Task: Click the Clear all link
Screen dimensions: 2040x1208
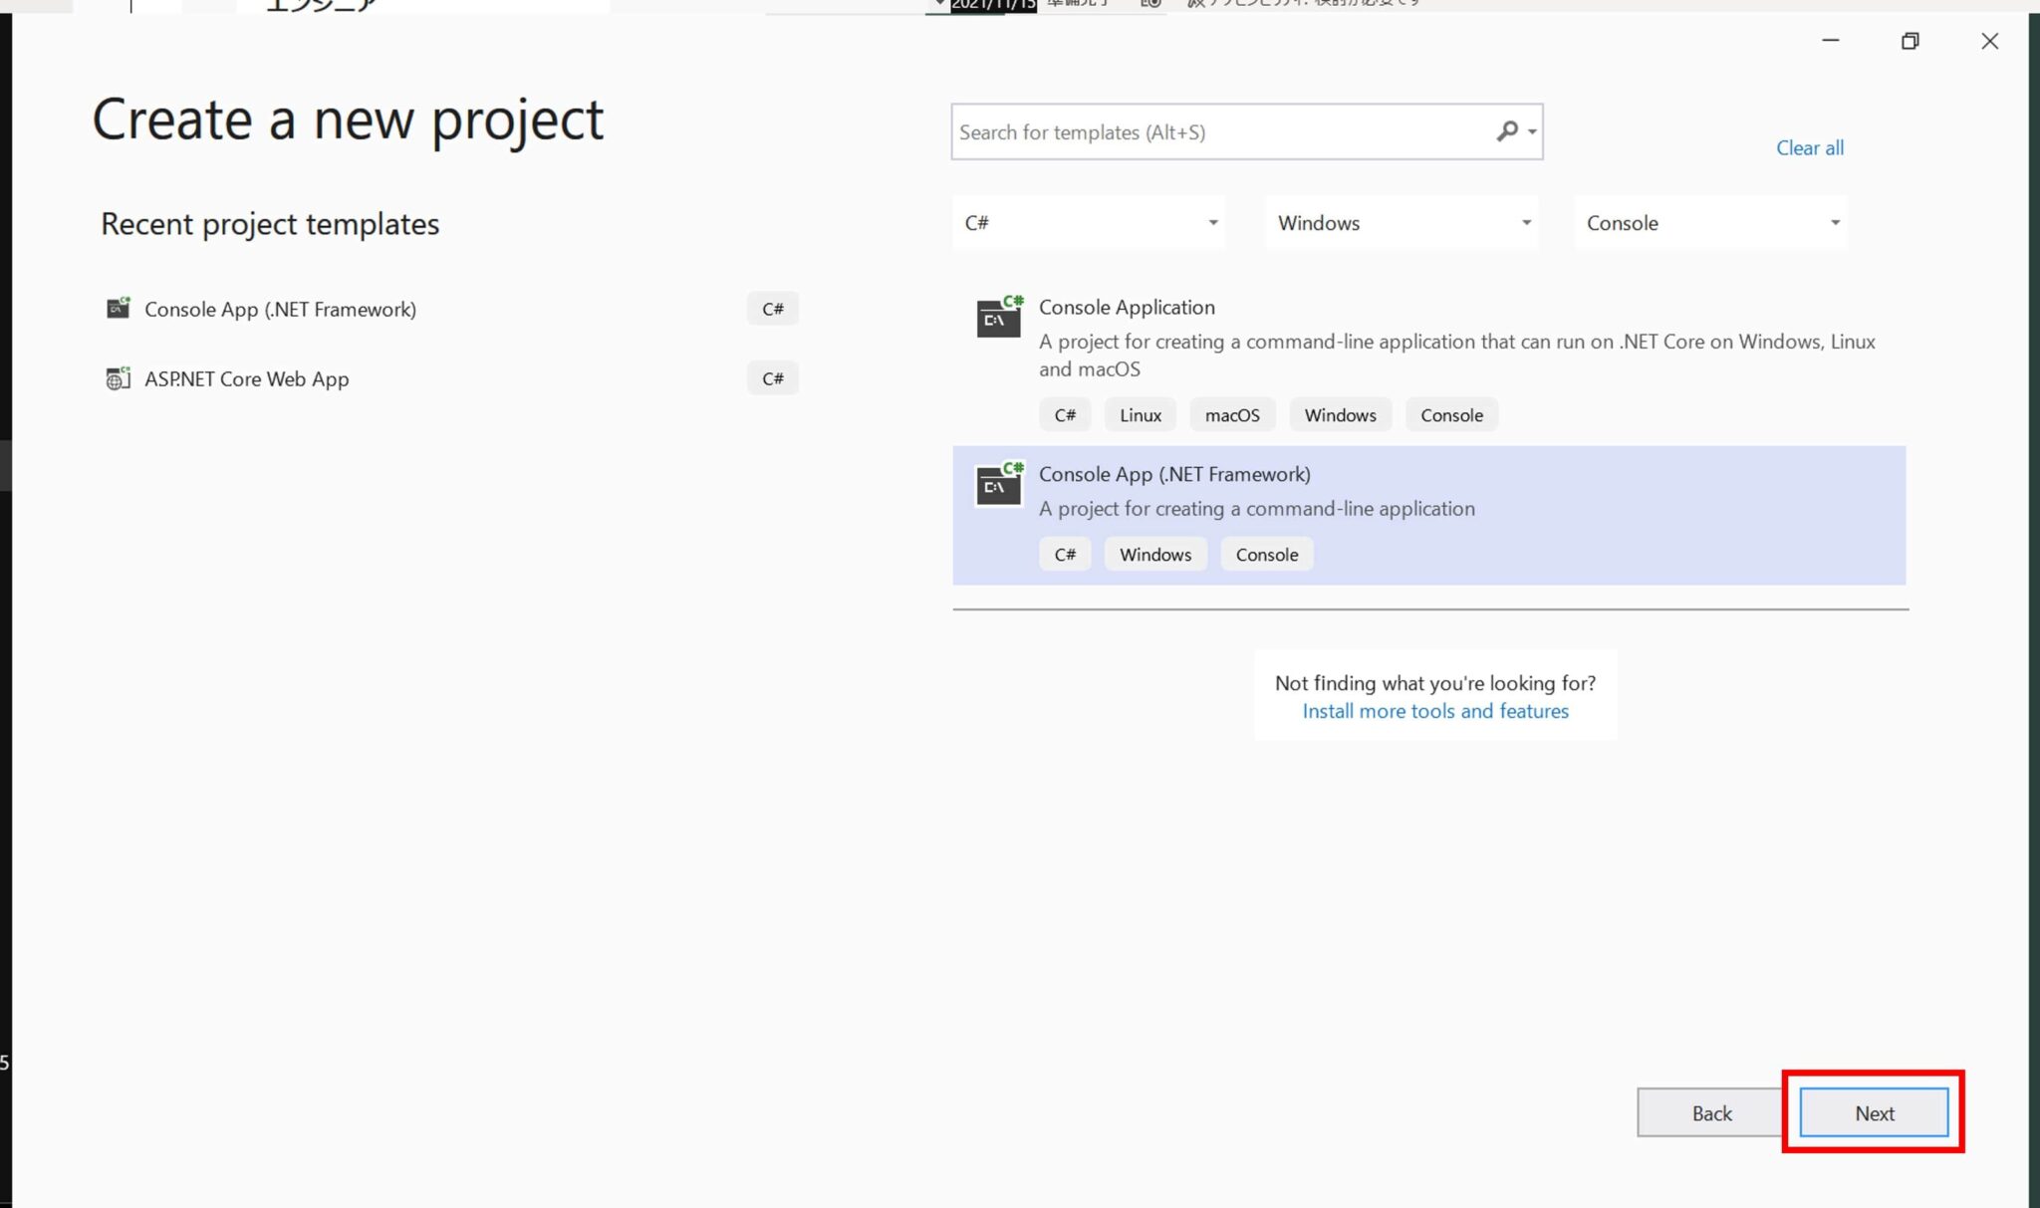Action: click(x=1809, y=147)
